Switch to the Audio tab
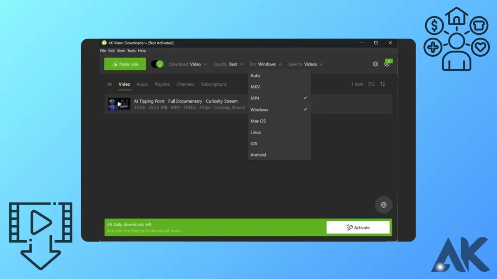The image size is (497, 279). tap(142, 84)
